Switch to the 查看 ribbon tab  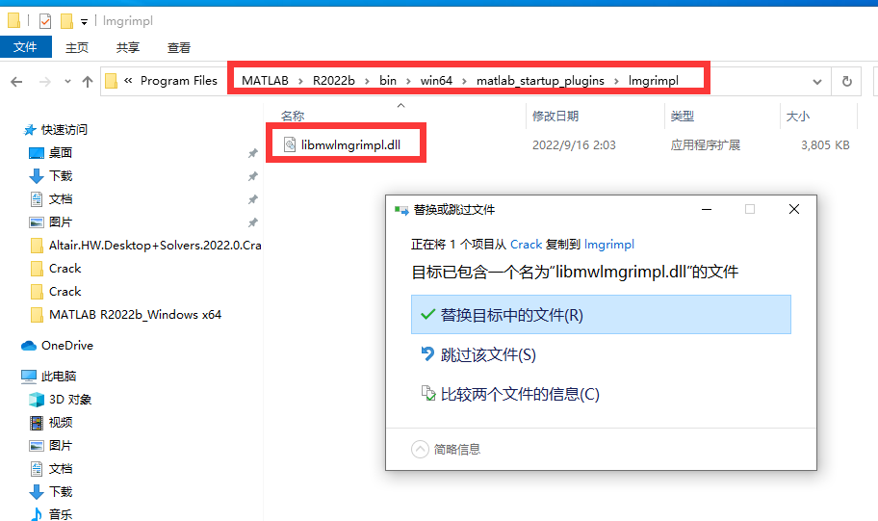coord(179,47)
